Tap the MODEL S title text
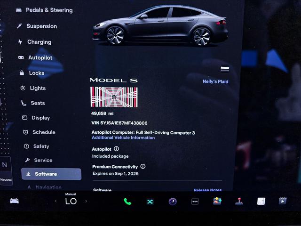 pos(114,80)
